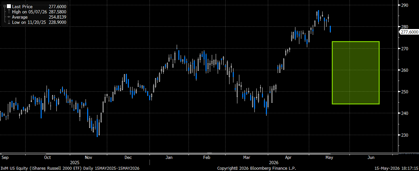The image size is (419, 171).
Task: Click the Feb label on time axis
Action: pos(207,157)
